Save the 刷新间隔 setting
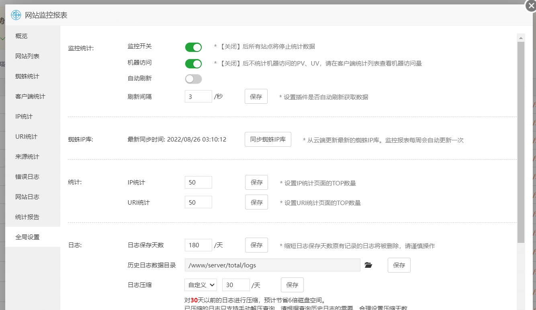536x310 pixels. [256, 96]
